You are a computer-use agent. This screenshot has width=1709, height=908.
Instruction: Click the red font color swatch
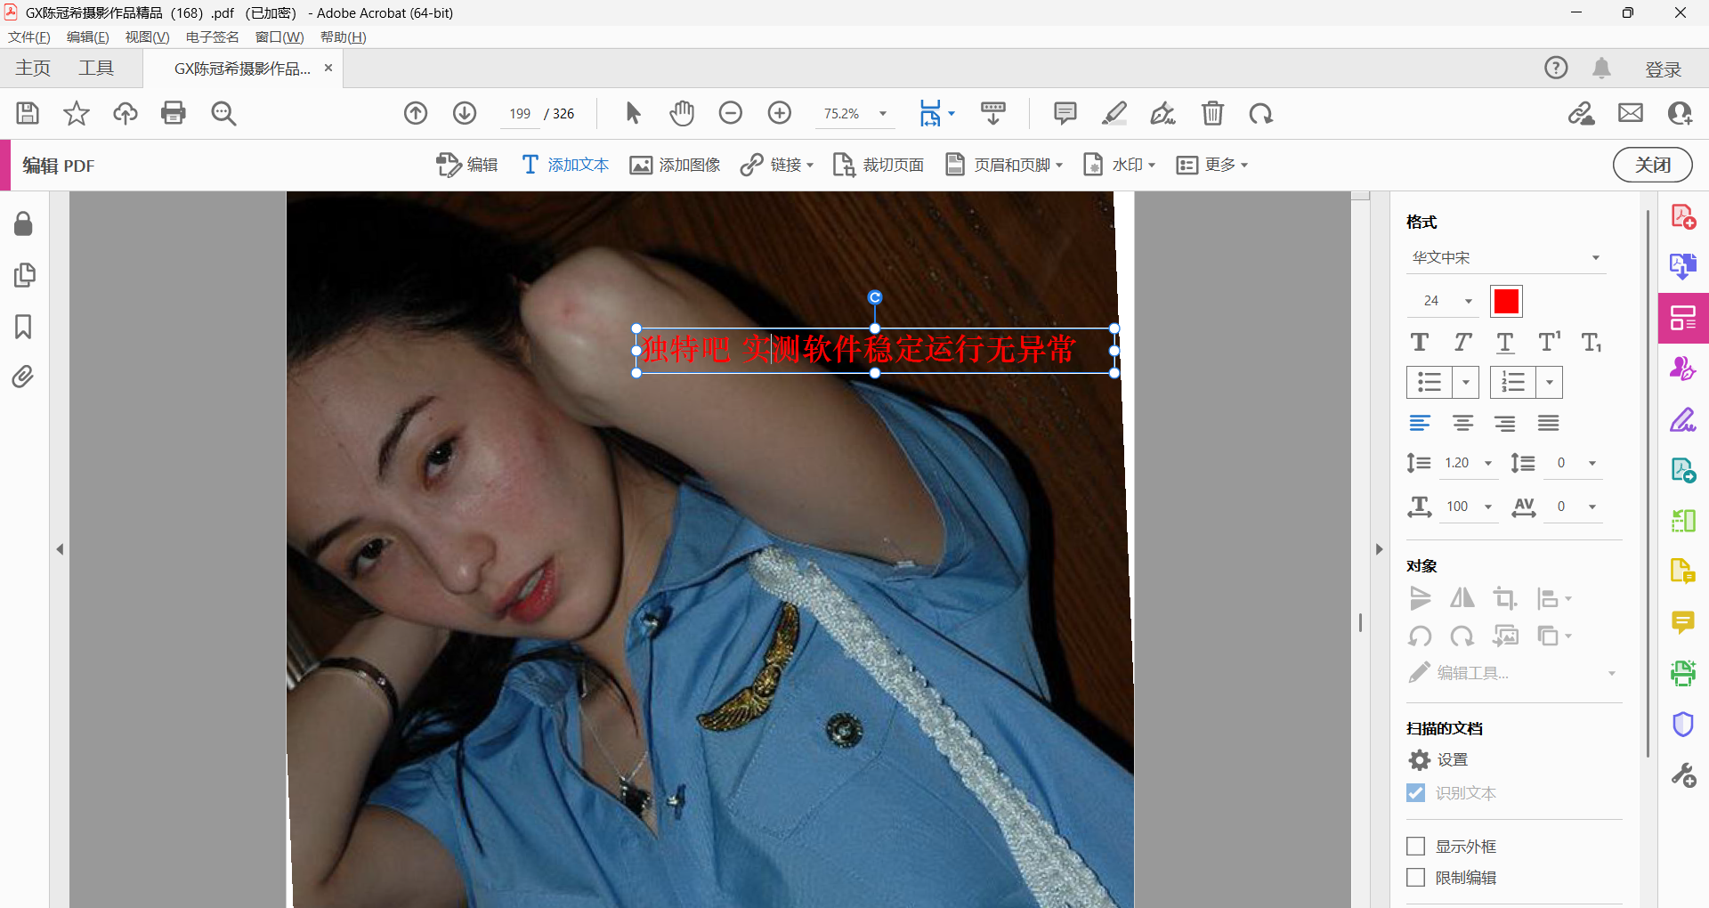point(1506,302)
